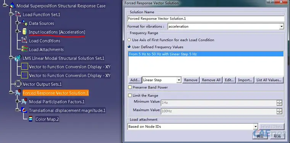Click List All Values... button
Screen dimensions: 290x143
269,80
